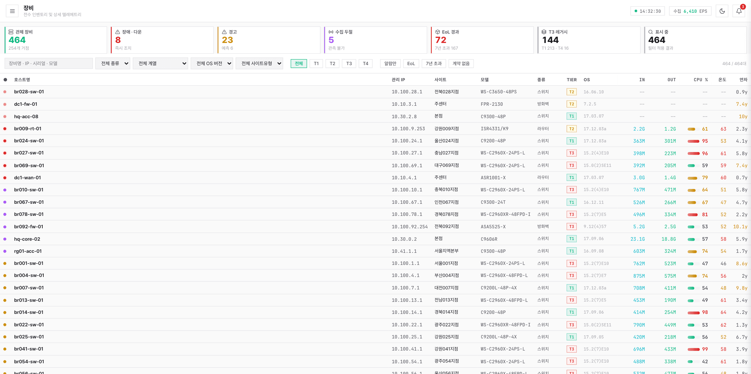Image resolution: width=751 pixels, height=374 pixels.
Task: Toggle the T4 tier filter chip
Action: [x=366, y=63]
